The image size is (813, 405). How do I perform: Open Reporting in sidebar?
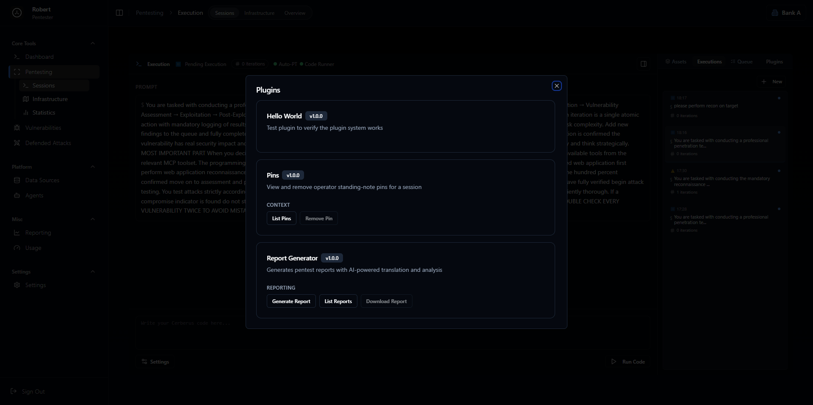(54, 233)
